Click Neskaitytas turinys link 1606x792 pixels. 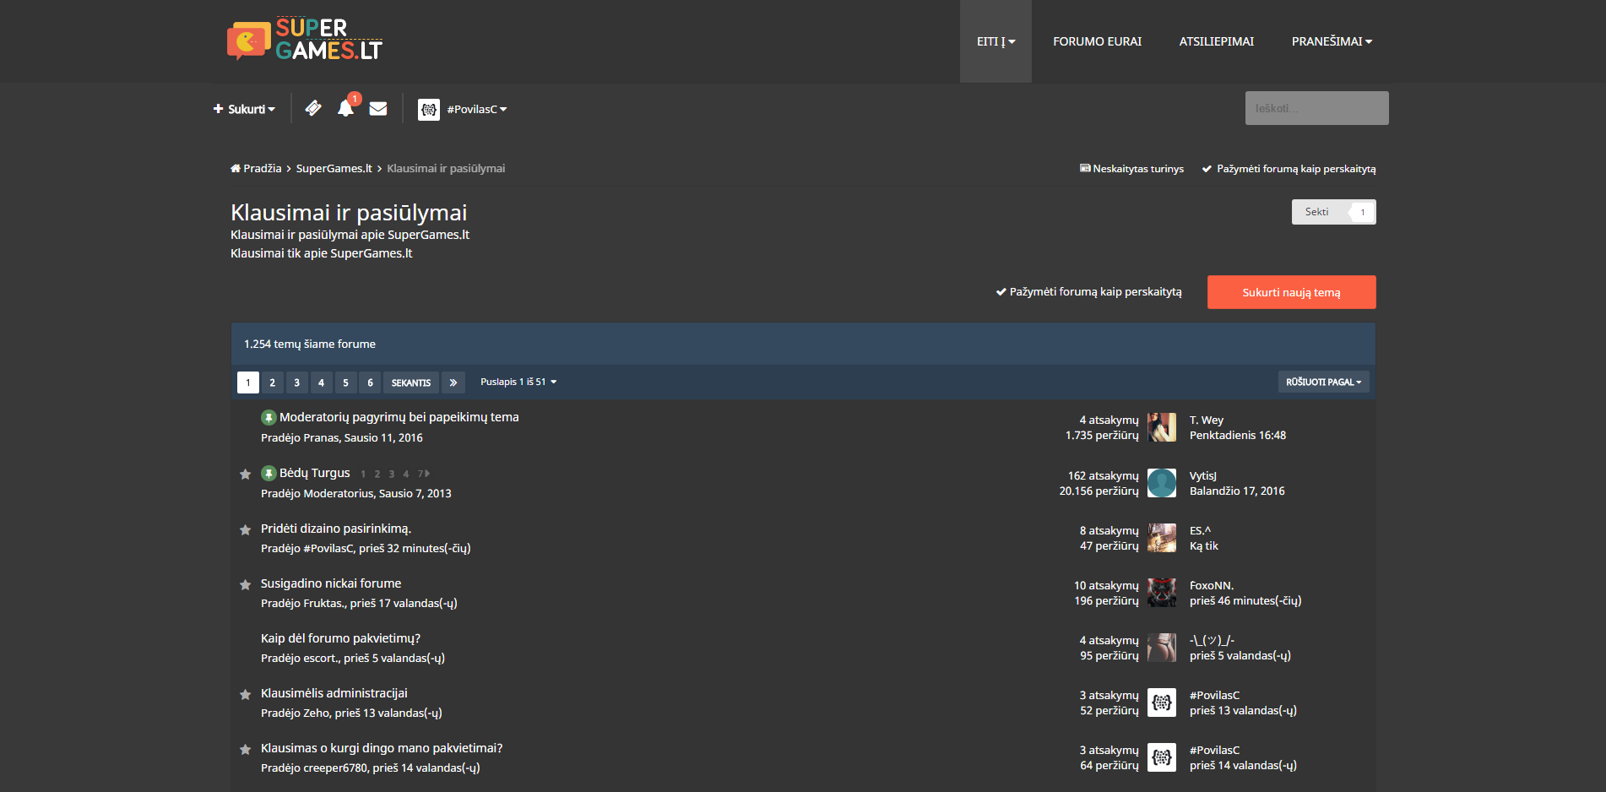click(1131, 169)
